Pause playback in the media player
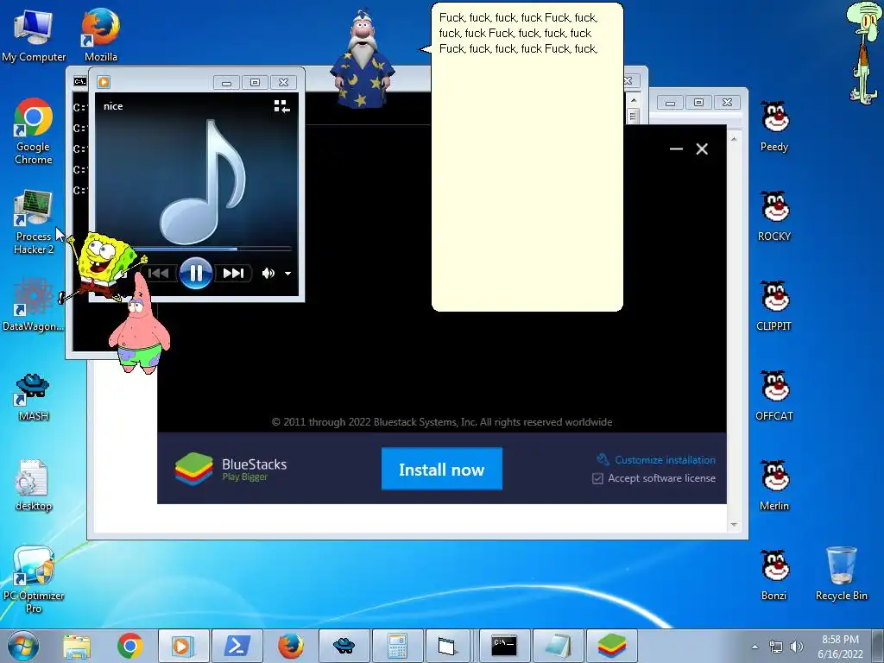 click(x=196, y=273)
